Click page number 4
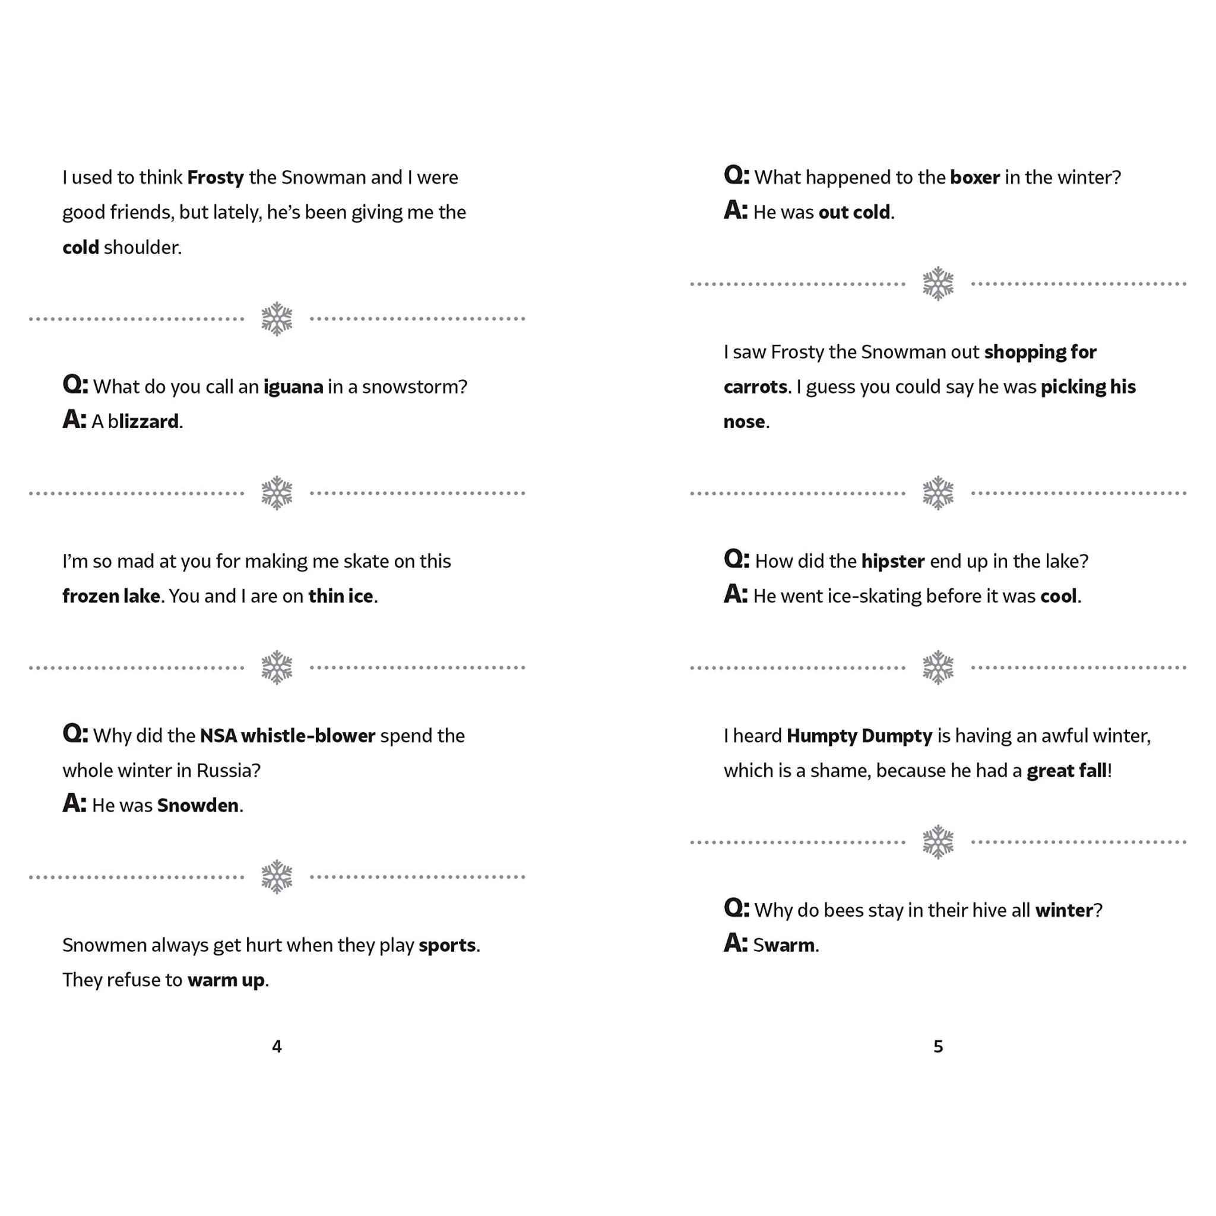Image resolution: width=1216 pixels, height=1216 pixels. pos(277,1047)
